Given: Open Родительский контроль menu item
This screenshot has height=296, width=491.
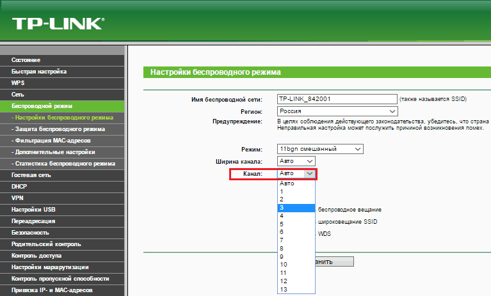Looking at the screenshot, I should (x=62, y=244).
